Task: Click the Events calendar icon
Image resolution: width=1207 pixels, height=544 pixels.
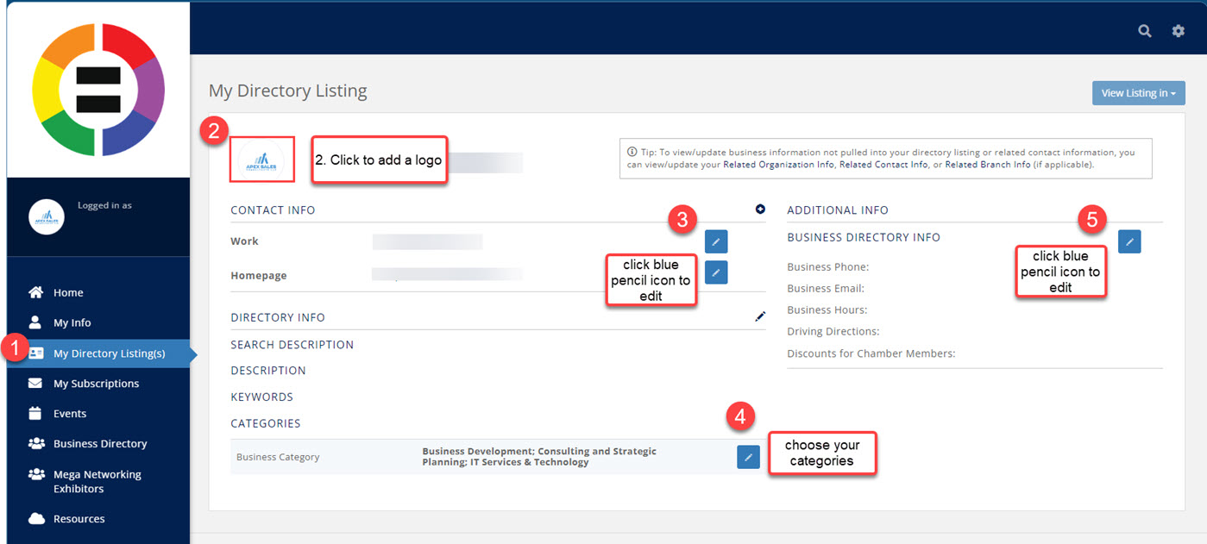Action: (35, 413)
